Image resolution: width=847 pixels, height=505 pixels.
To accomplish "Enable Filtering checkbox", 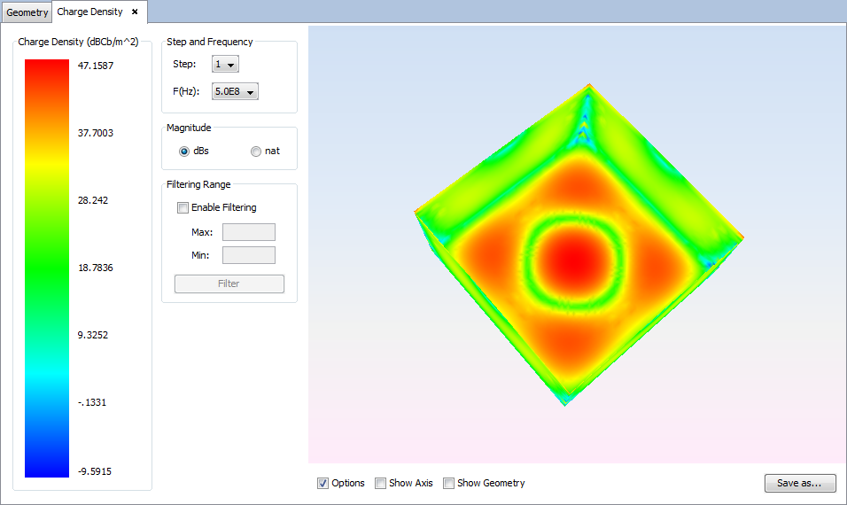I will pos(183,208).
